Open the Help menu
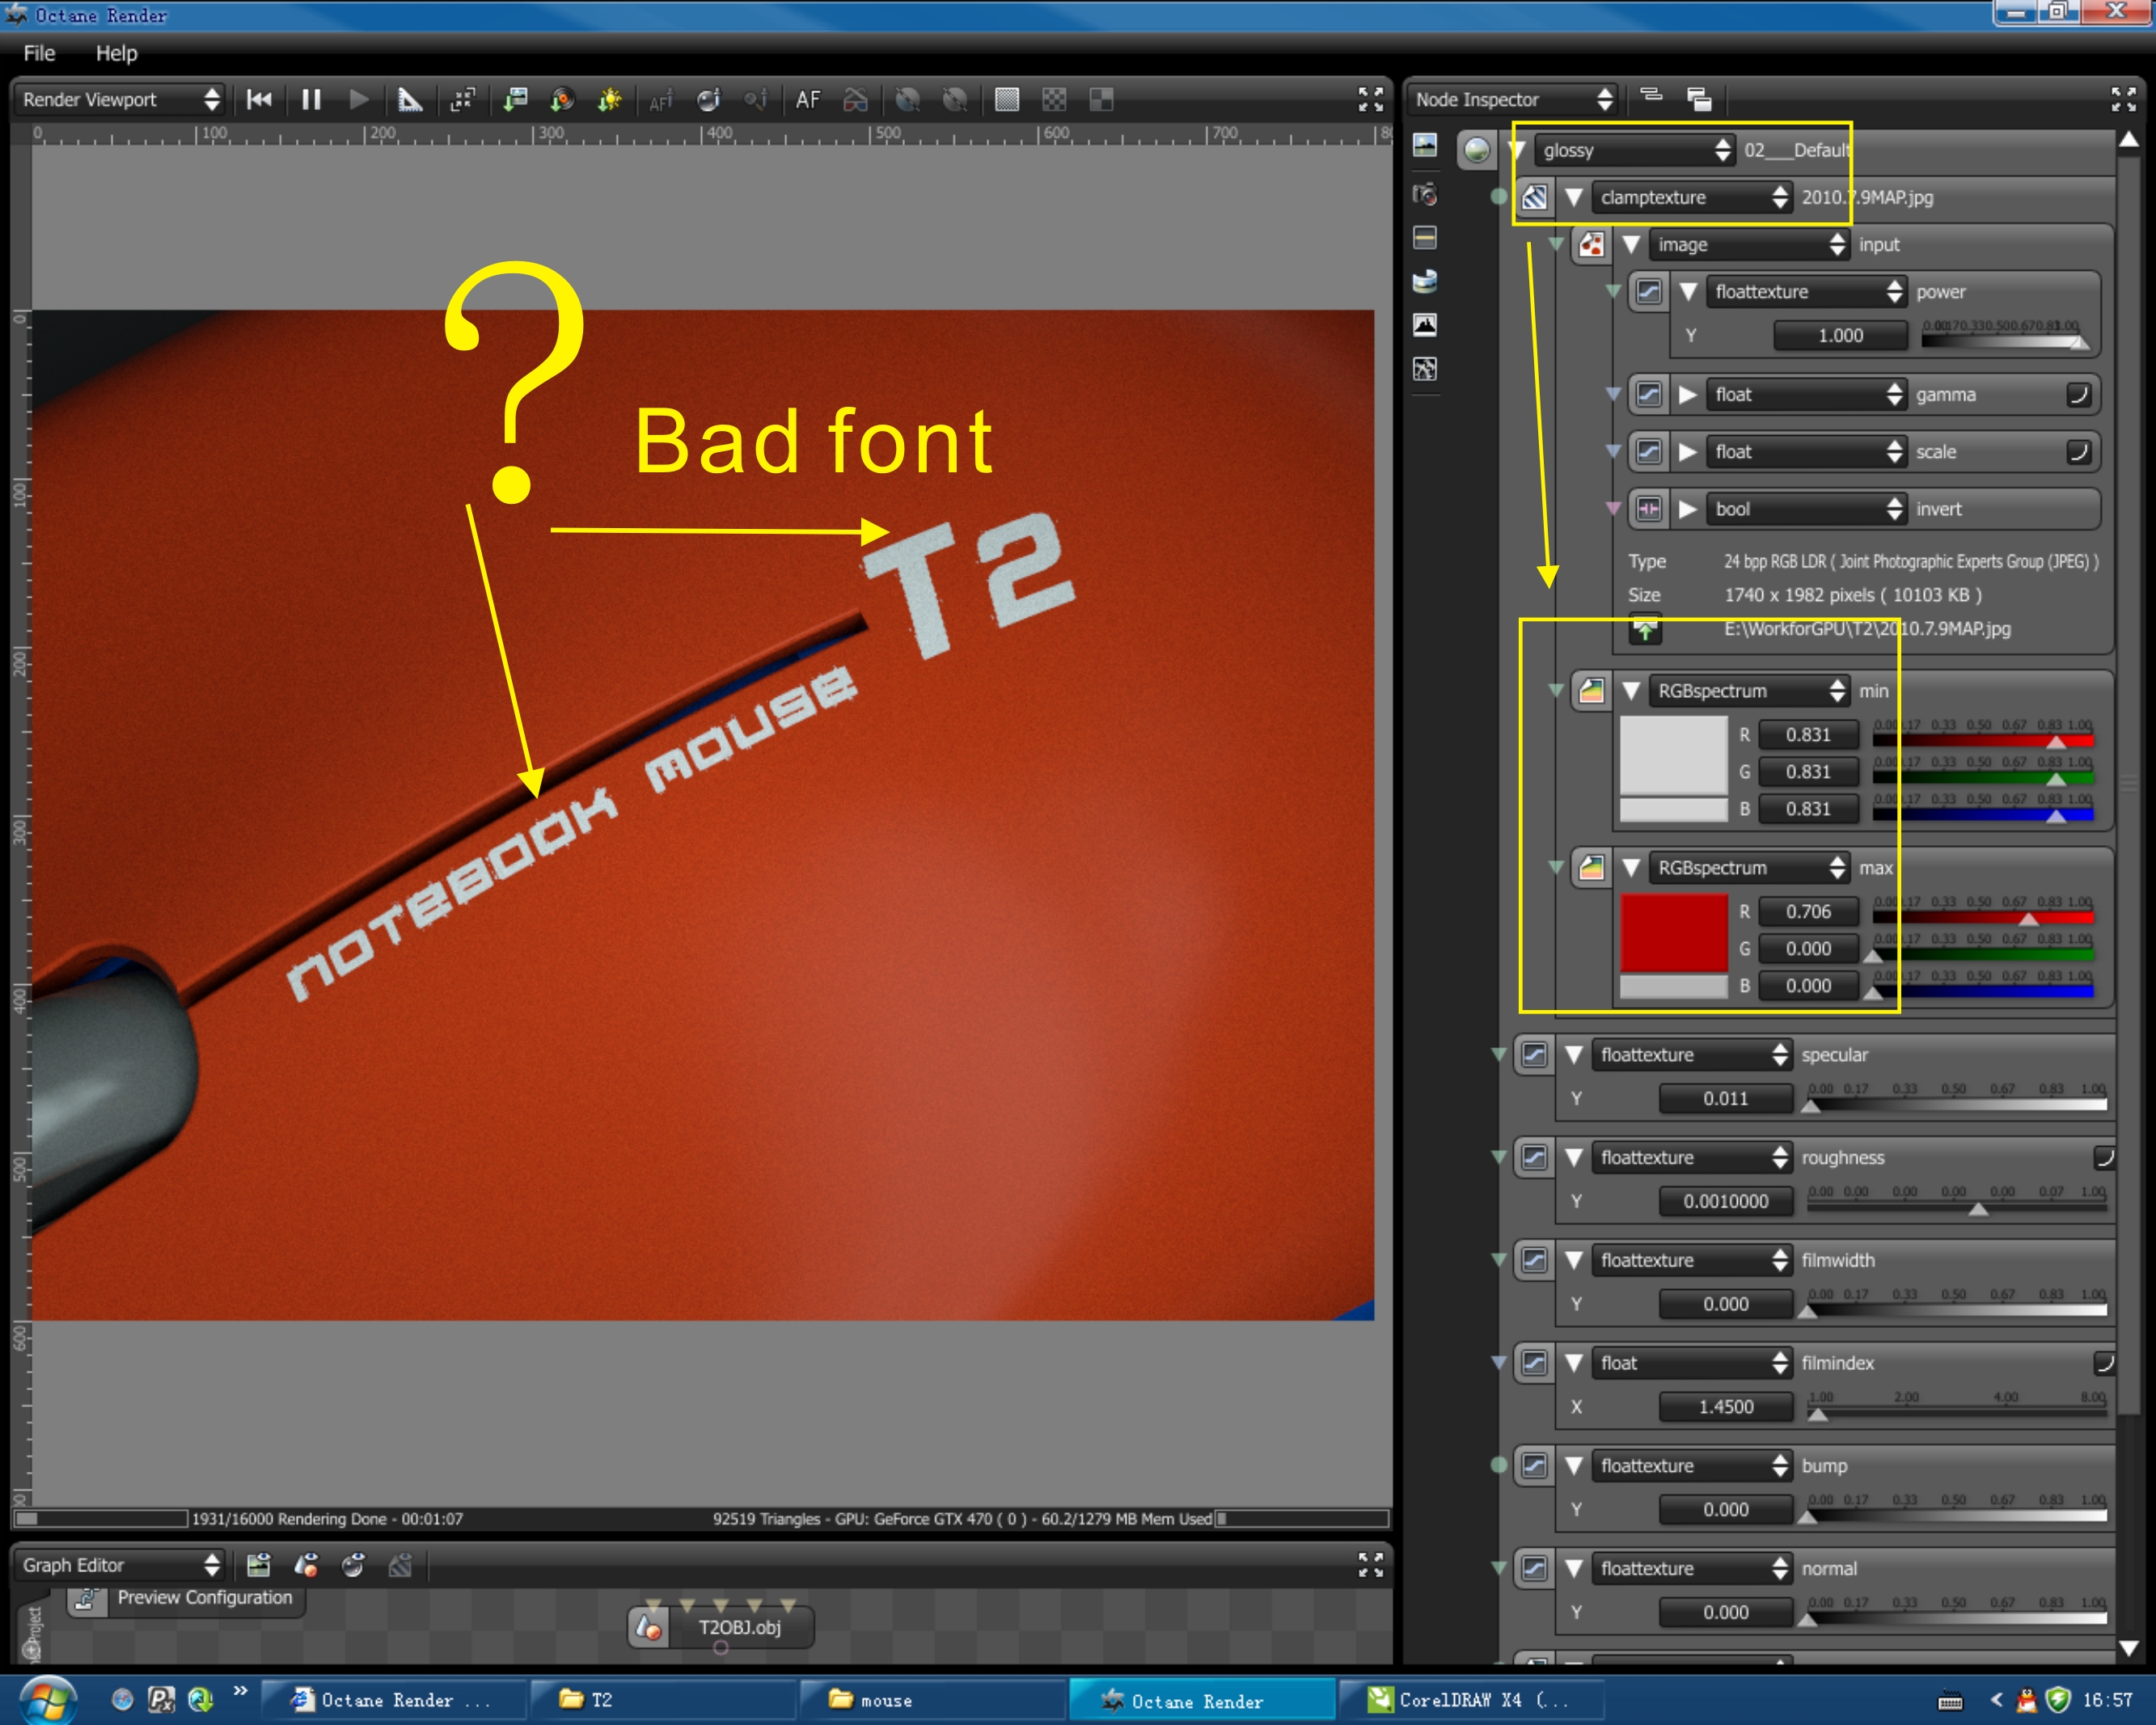Viewport: 2156px width, 1725px height. [116, 54]
